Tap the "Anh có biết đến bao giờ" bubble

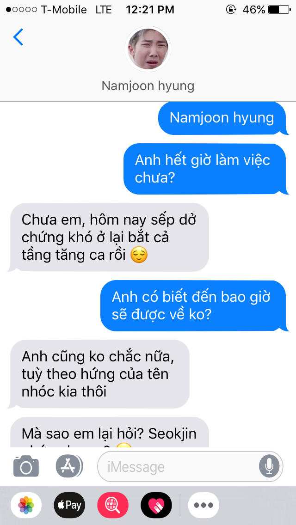click(x=194, y=305)
